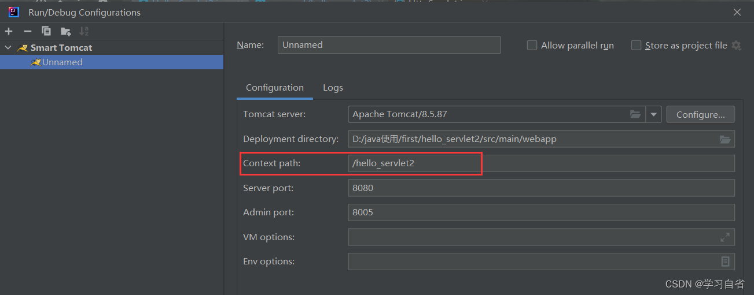The height and width of the screenshot is (295, 754).
Task: Collapse the Smart Tomcat tree node
Action: pos(8,47)
